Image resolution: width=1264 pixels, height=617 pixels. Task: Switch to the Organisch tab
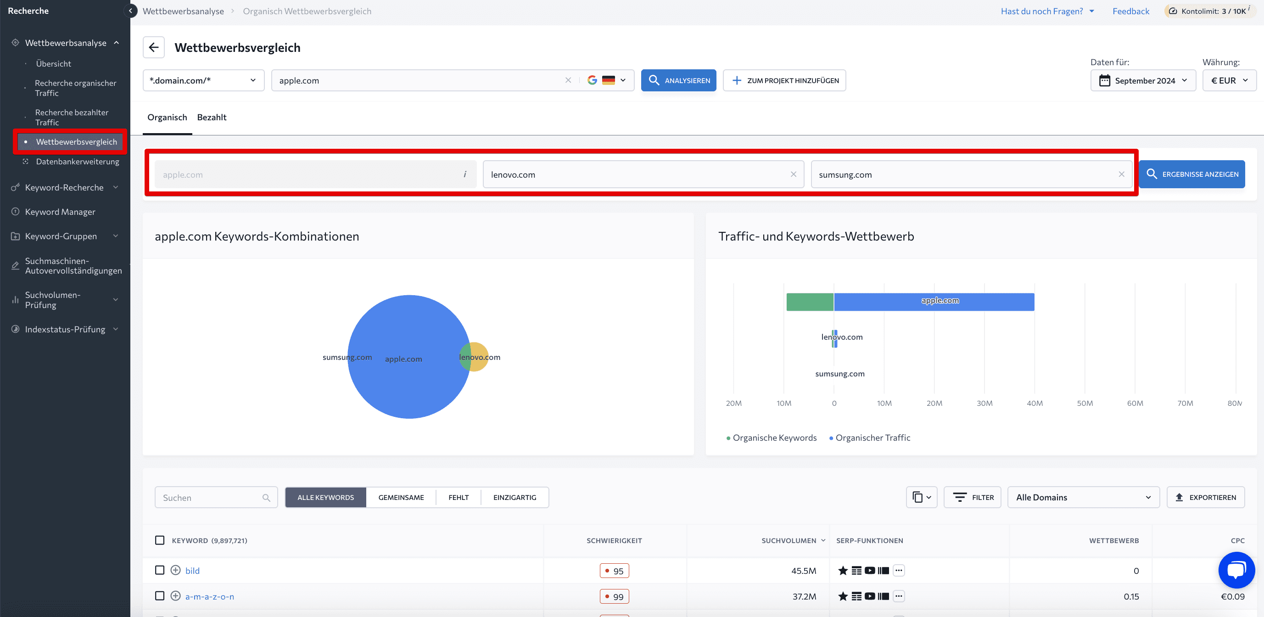pyautogui.click(x=168, y=118)
